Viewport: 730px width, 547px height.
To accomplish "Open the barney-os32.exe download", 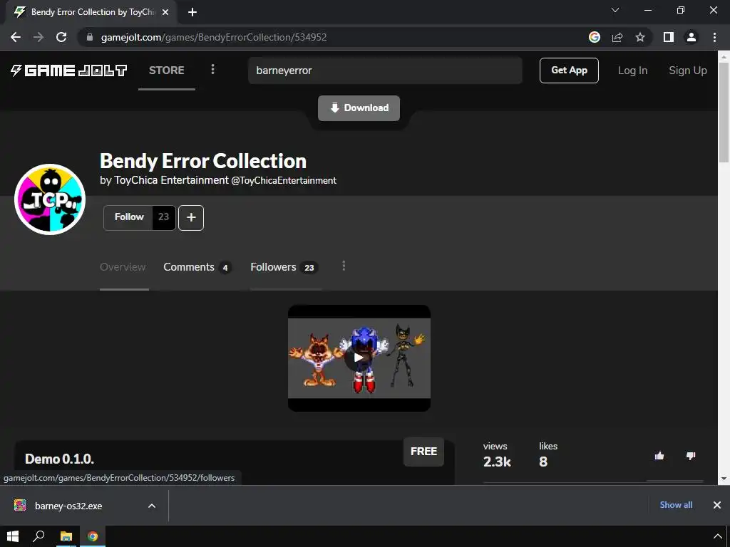I will coord(68,506).
